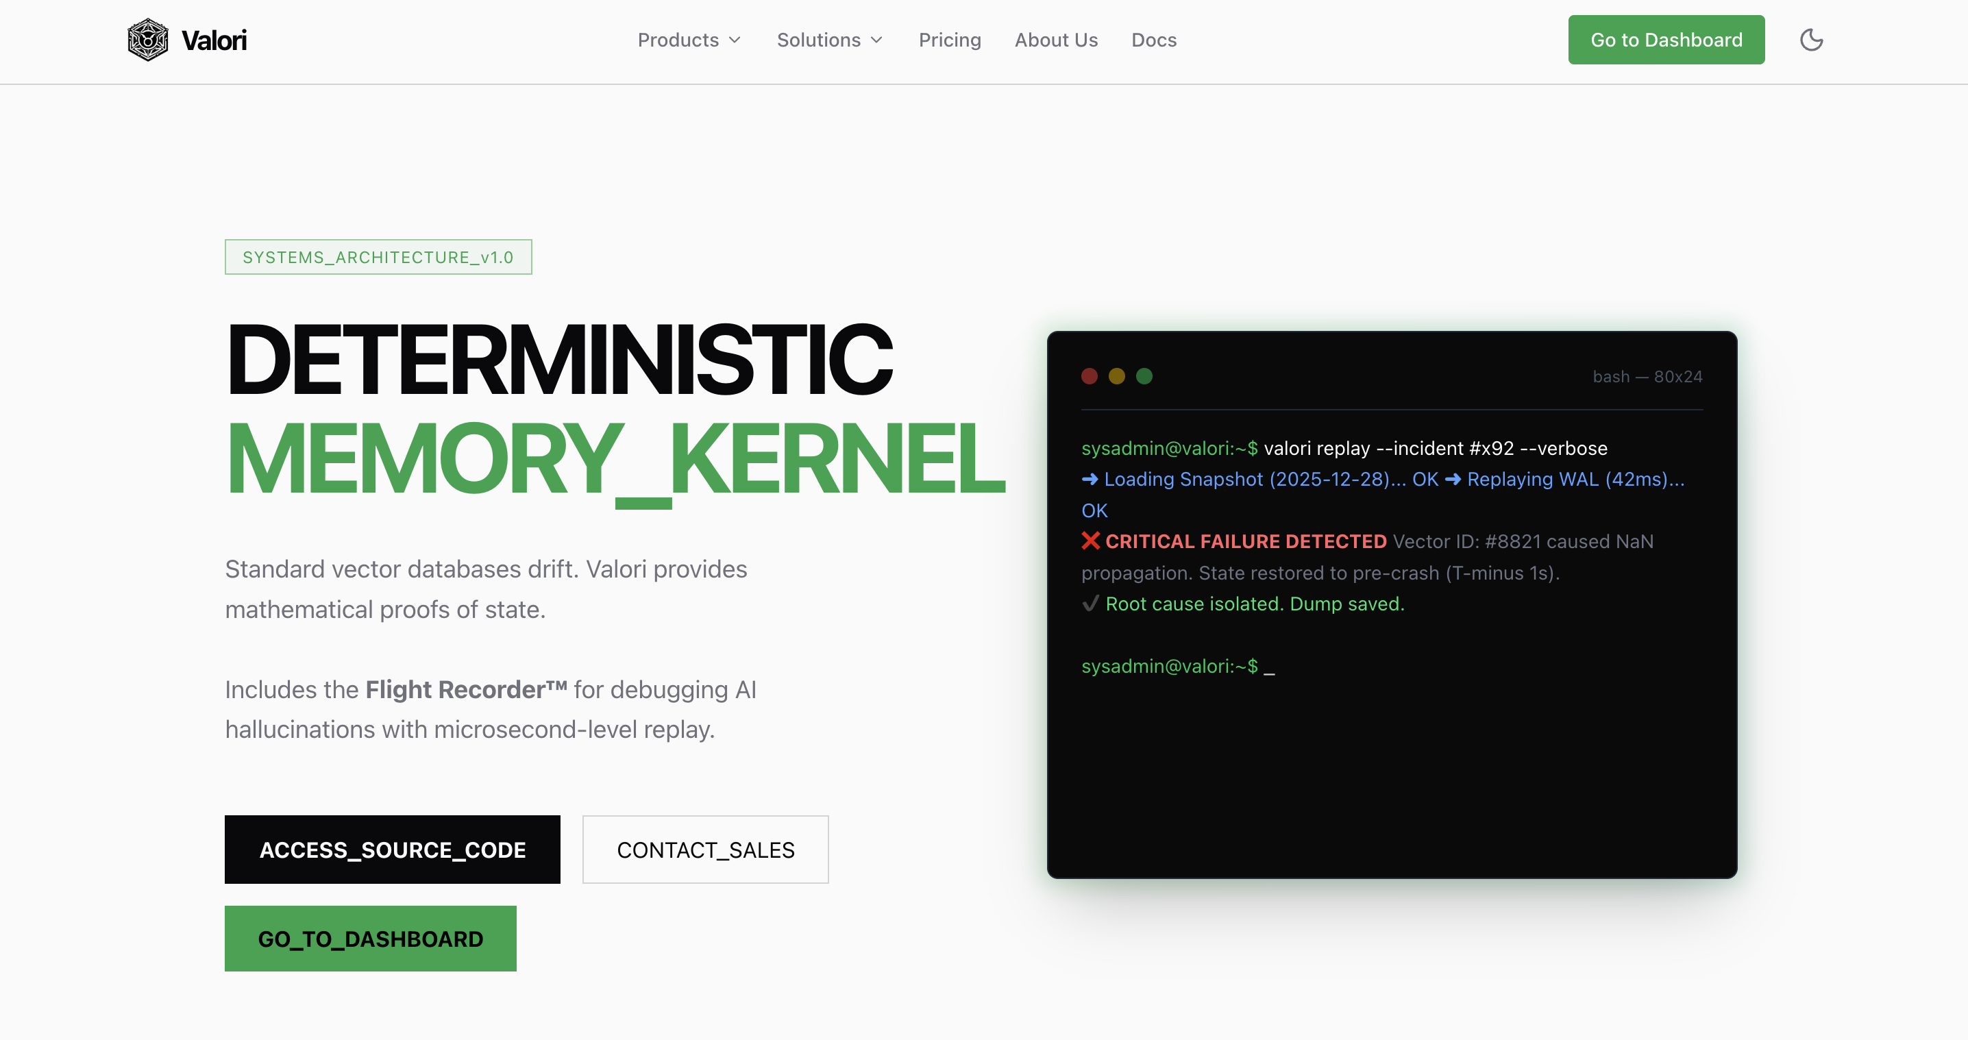Expand the Solutions dropdown menu
The image size is (1968, 1040).
pyautogui.click(x=818, y=40)
